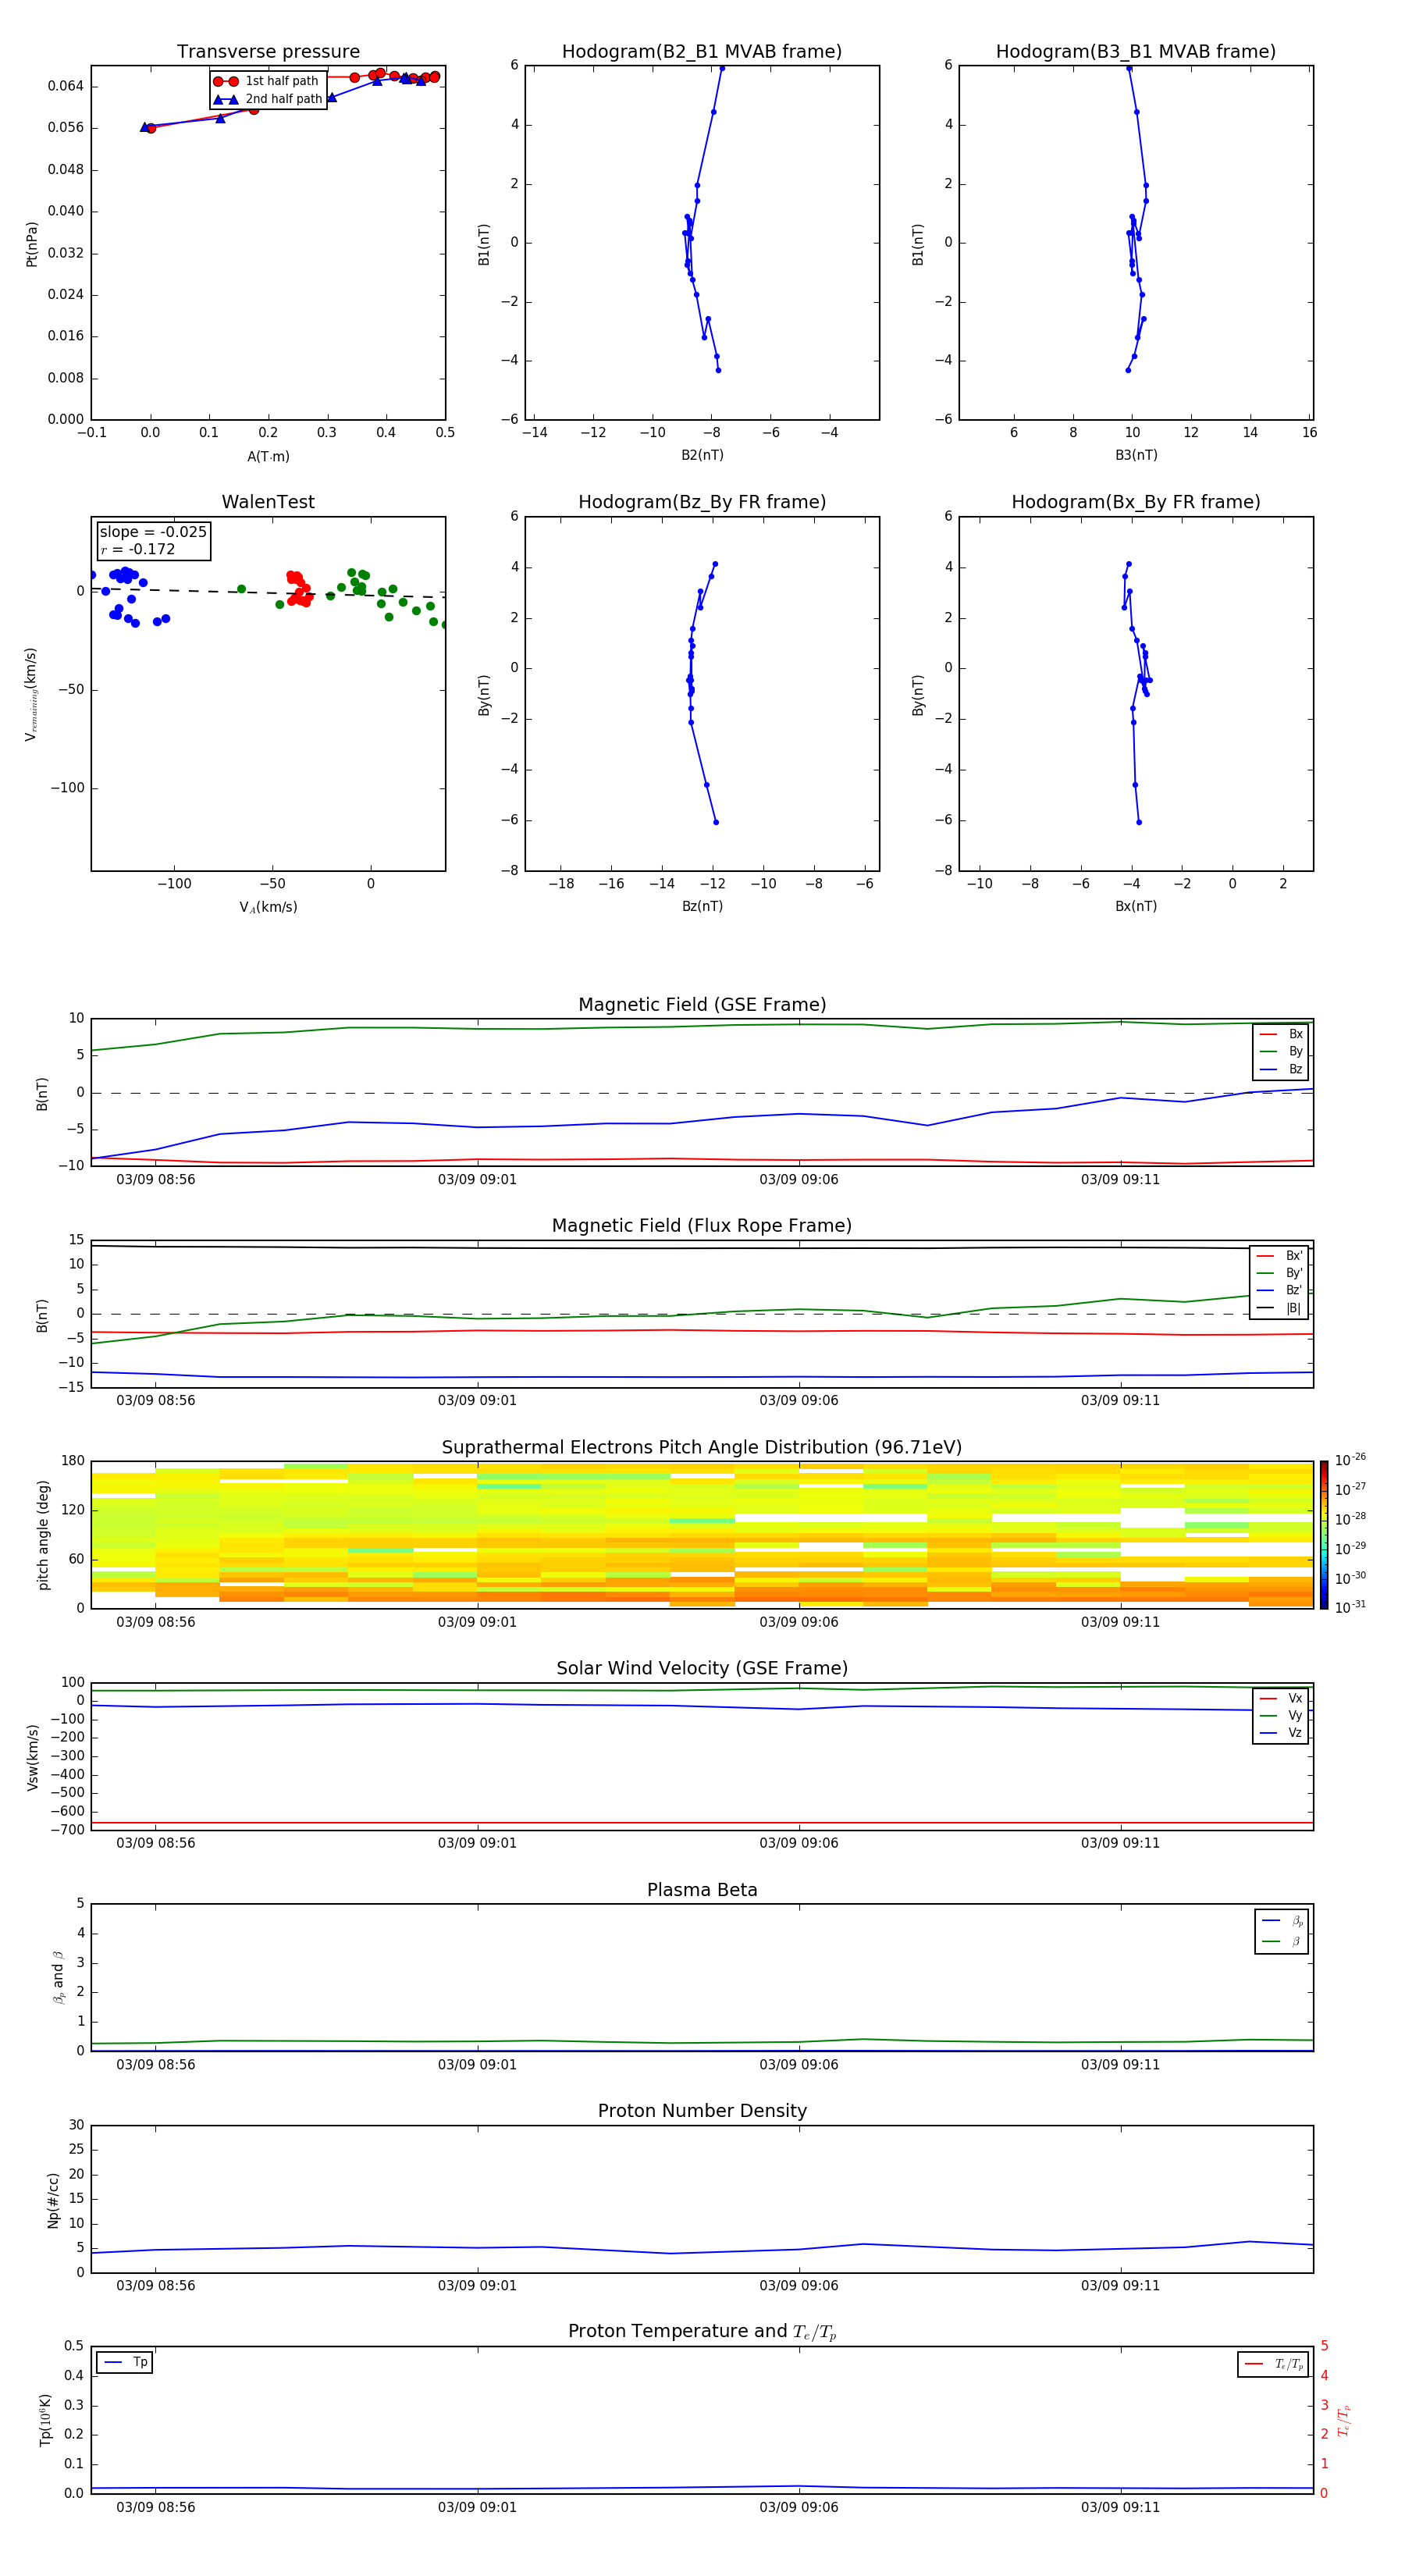The height and width of the screenshot is (2576, 1405).
Task: Select the Bz entry in GSE legend
Action: pyautogui.click(x=1281, y=1069)
